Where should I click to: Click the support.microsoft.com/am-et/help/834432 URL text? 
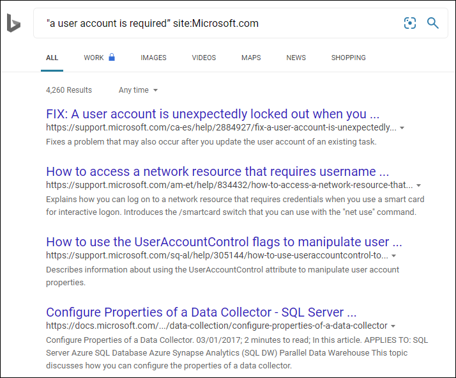tap(229, 185)
